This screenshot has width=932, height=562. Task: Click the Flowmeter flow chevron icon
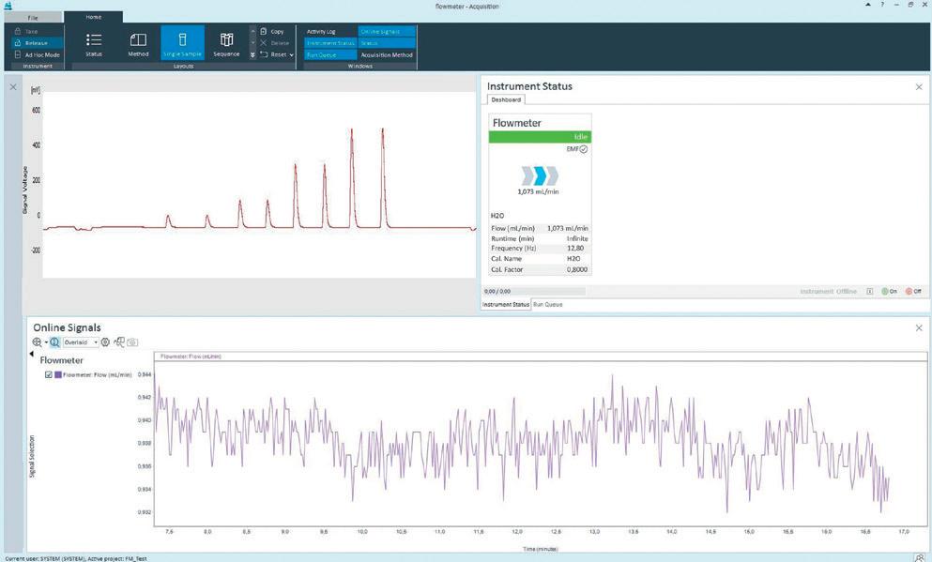click(540, 175)
